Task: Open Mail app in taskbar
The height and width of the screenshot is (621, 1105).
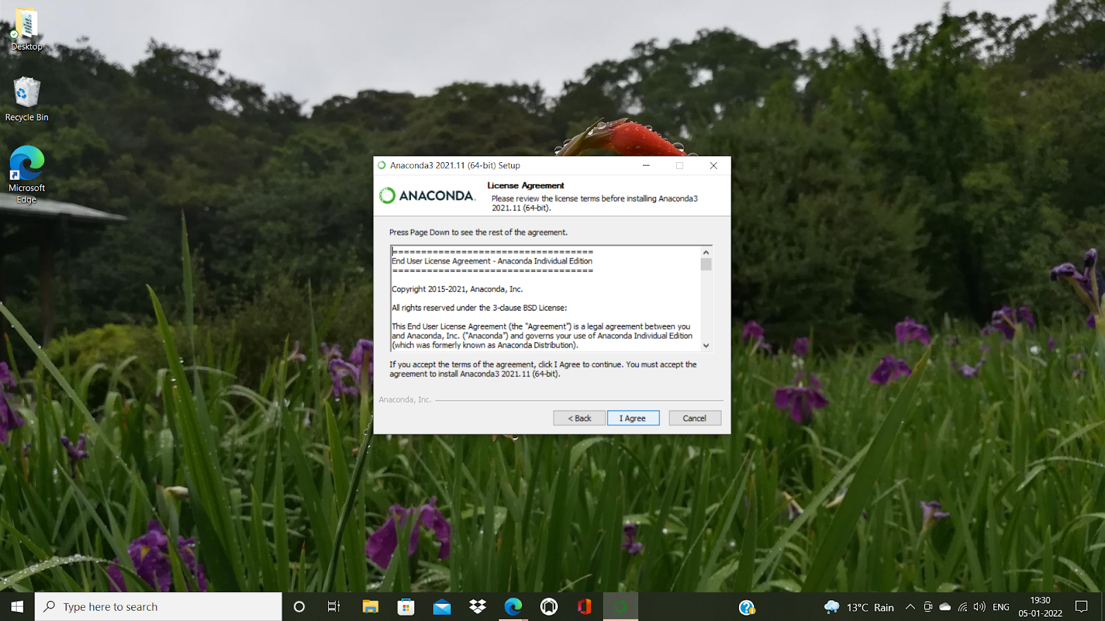Action: tap(442, 607)
